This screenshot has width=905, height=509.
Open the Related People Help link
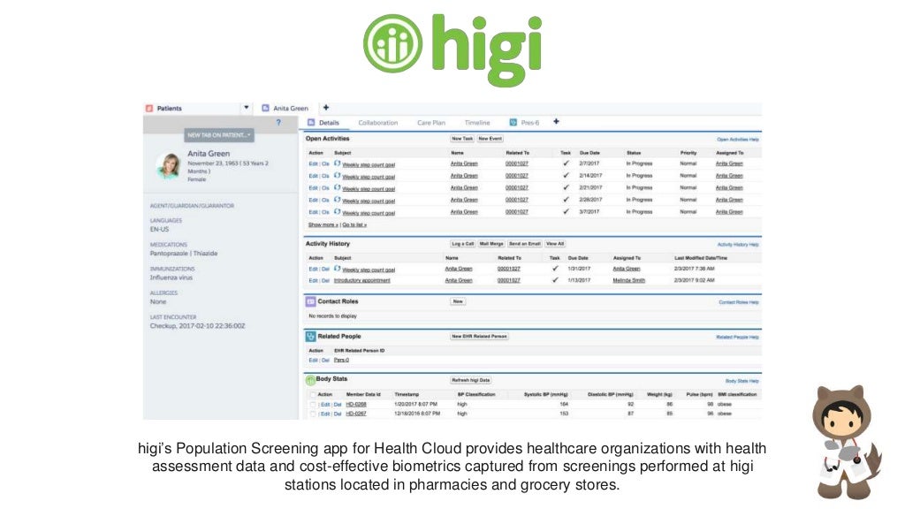click(738, 337)
